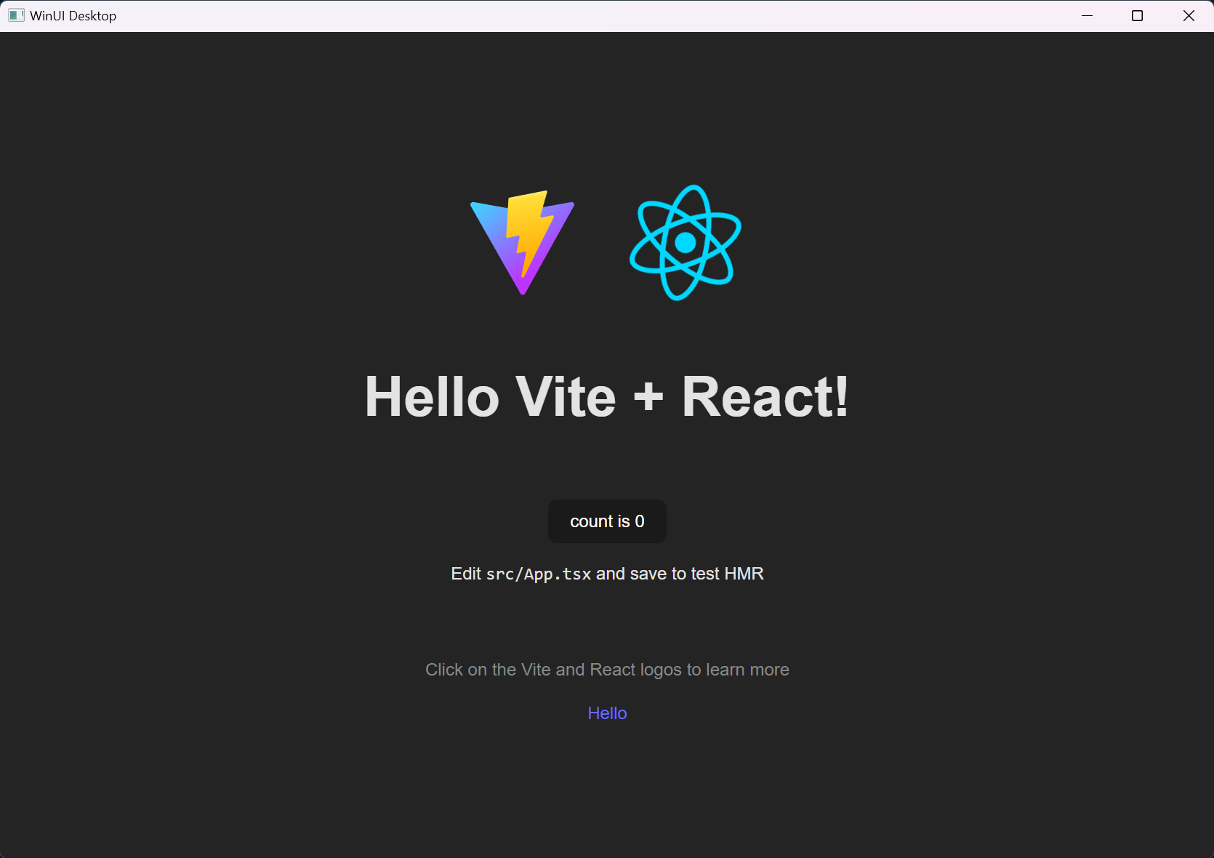Maximize the WinUI Desktop window
The width and height of the screenshot is (1214, 858).
pos(1138,16)
